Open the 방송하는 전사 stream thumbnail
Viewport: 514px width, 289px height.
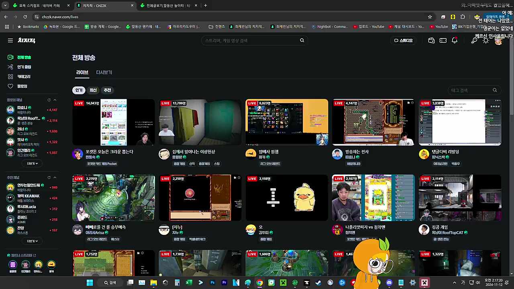(x=373, y=122)
